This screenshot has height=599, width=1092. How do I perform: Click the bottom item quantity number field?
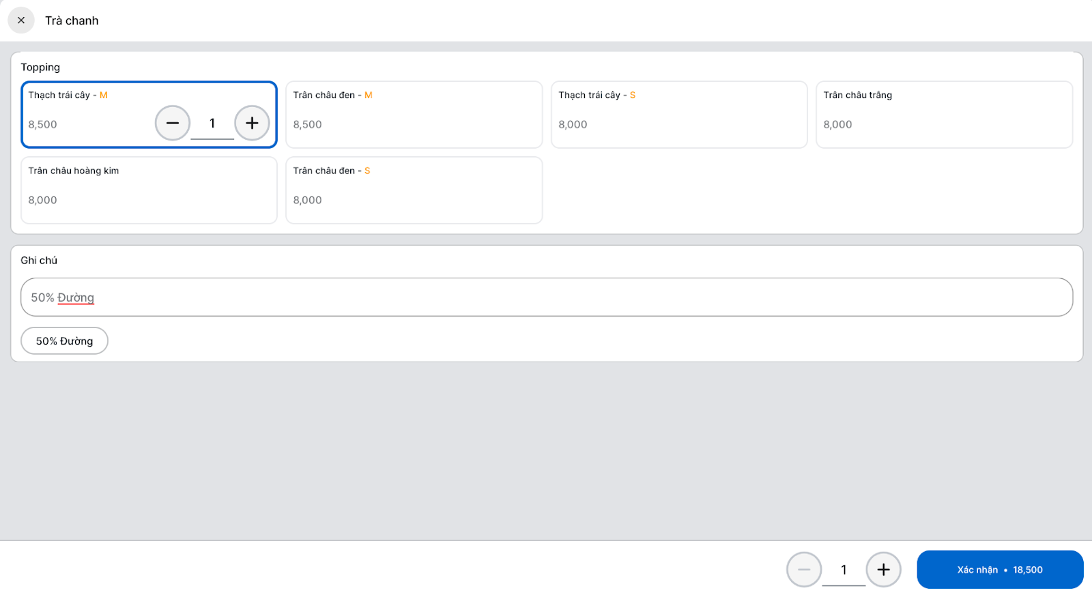(x=844, y=570)
